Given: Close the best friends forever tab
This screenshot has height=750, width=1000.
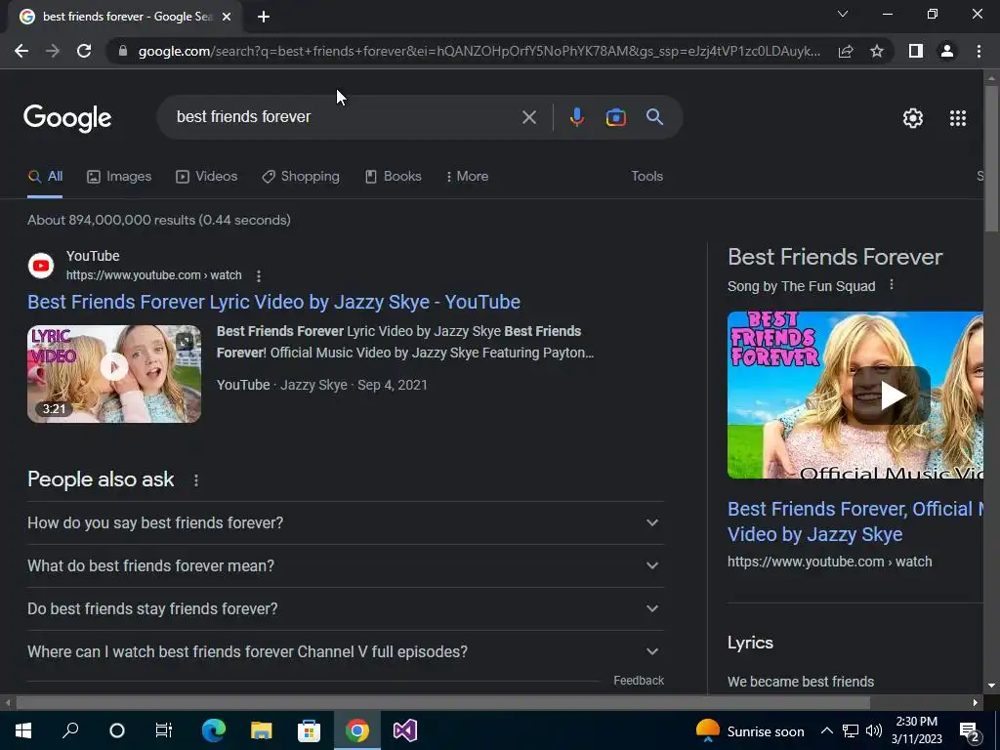Looking at the screenshot, I should click(x=227, y=17).
